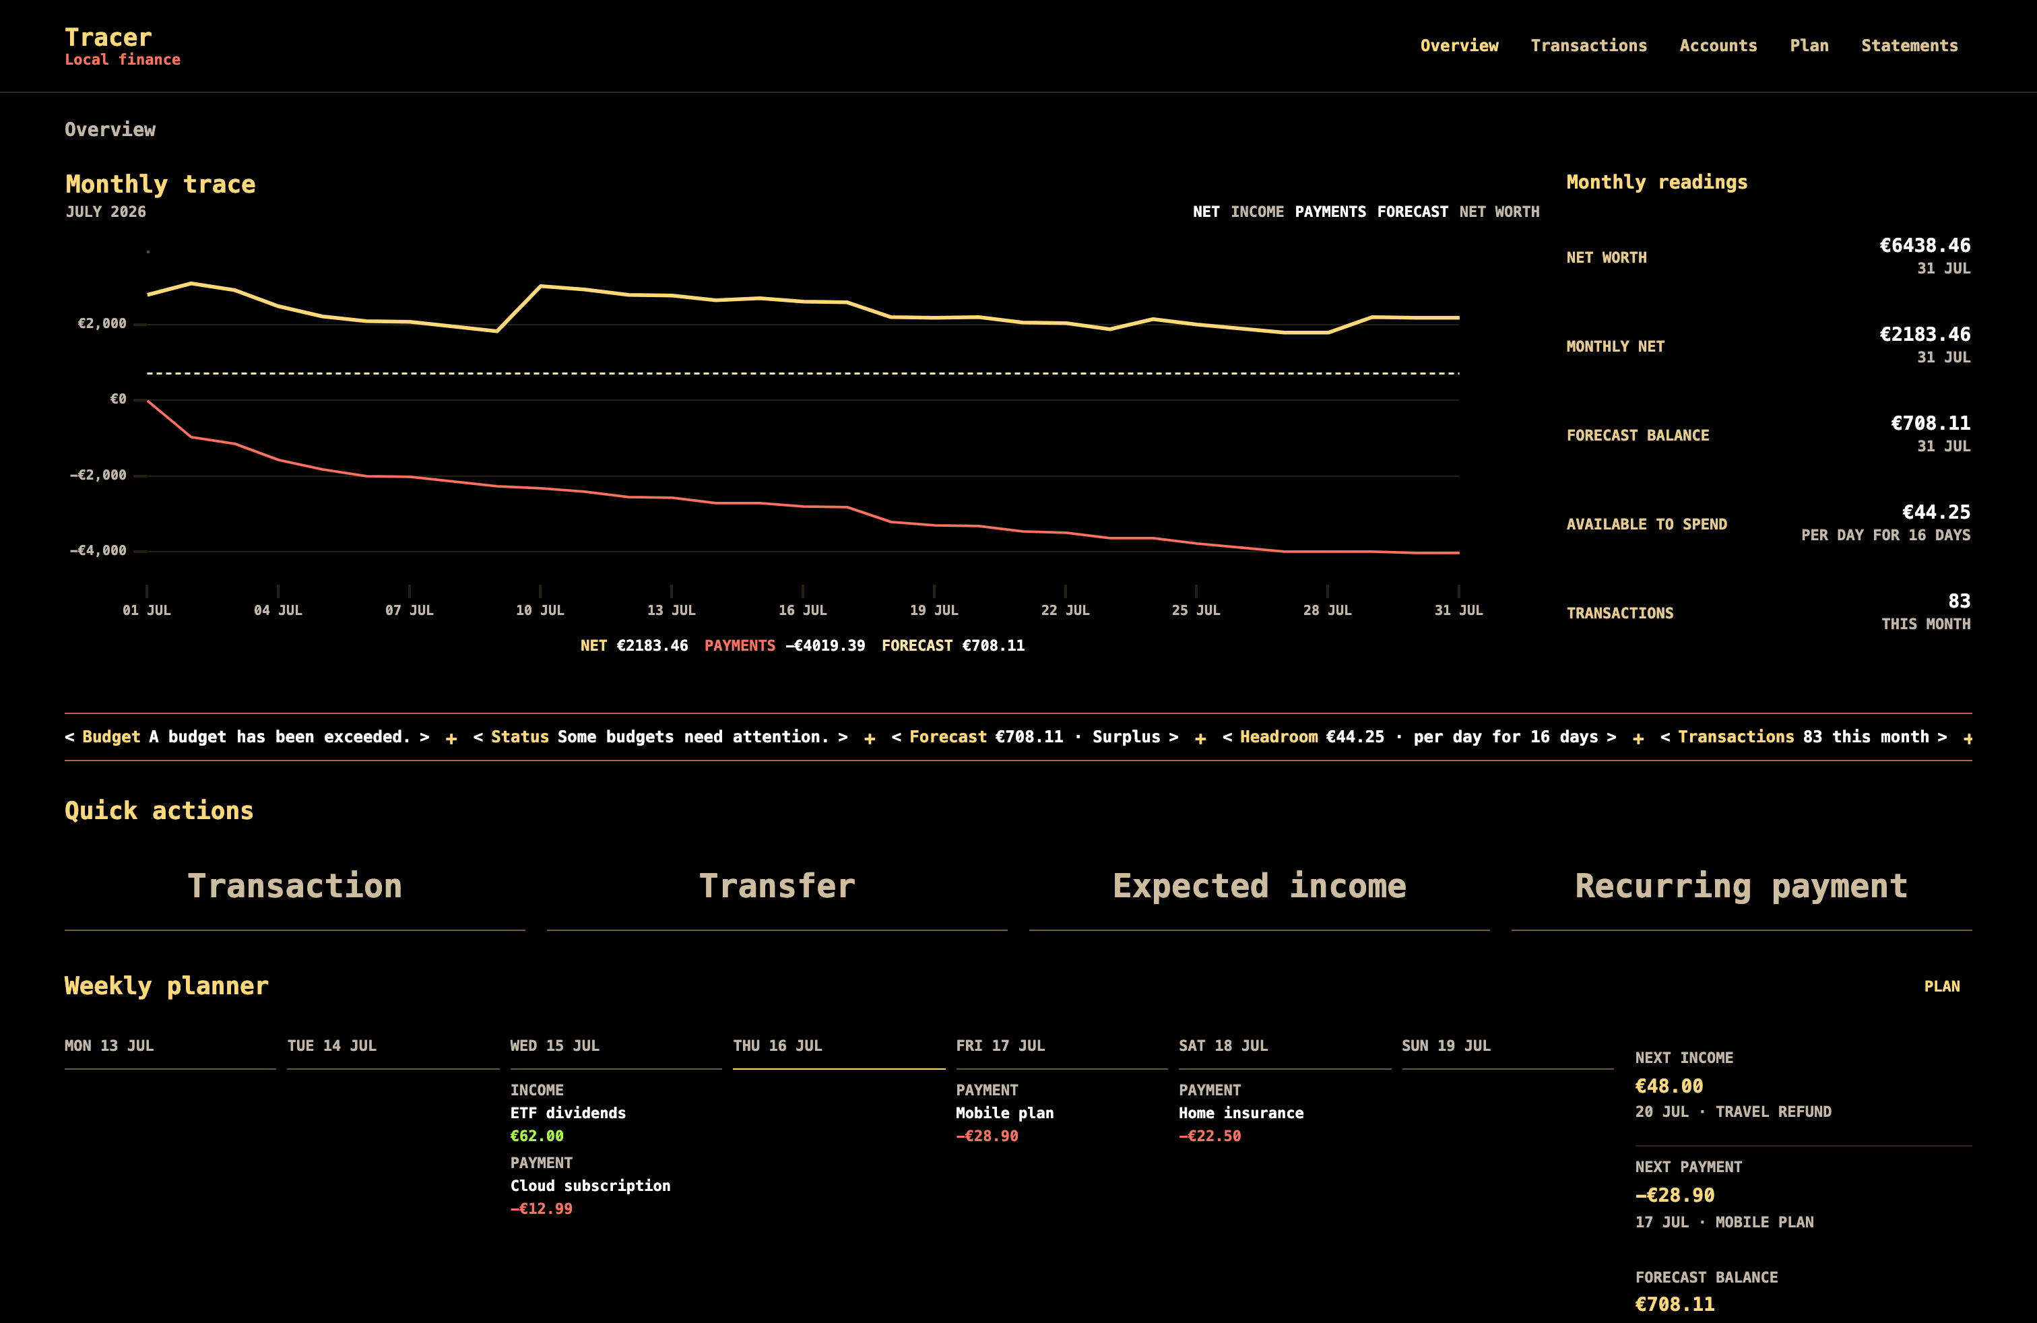This screenshot has height=1323, width=2037.
Task: Start a new Transaction quick action
Action: pyautogui.click(x=294, y=887)
